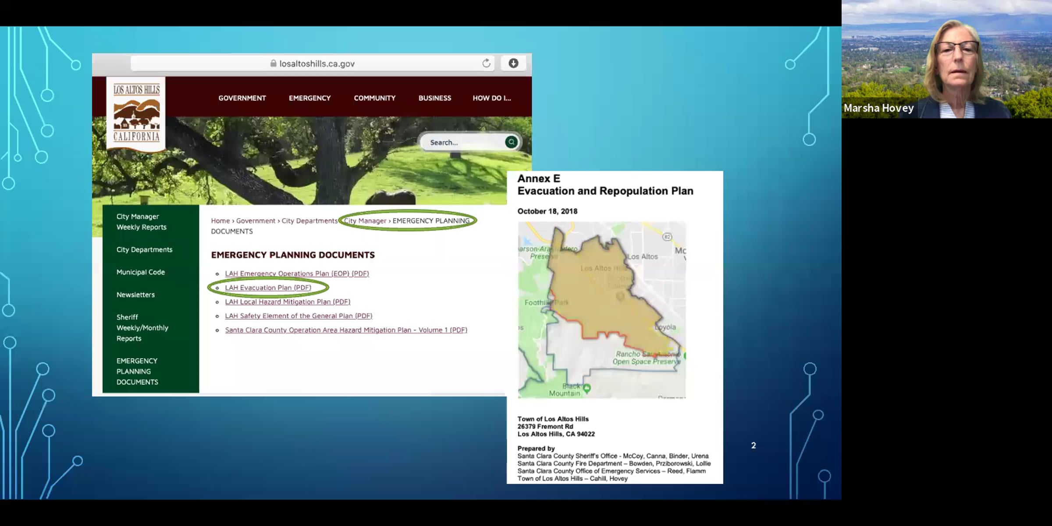Viewport: 1052px width, 526px height.
Task: Click Marsha Hovey's video thumbnail
Action: point(947,59)
